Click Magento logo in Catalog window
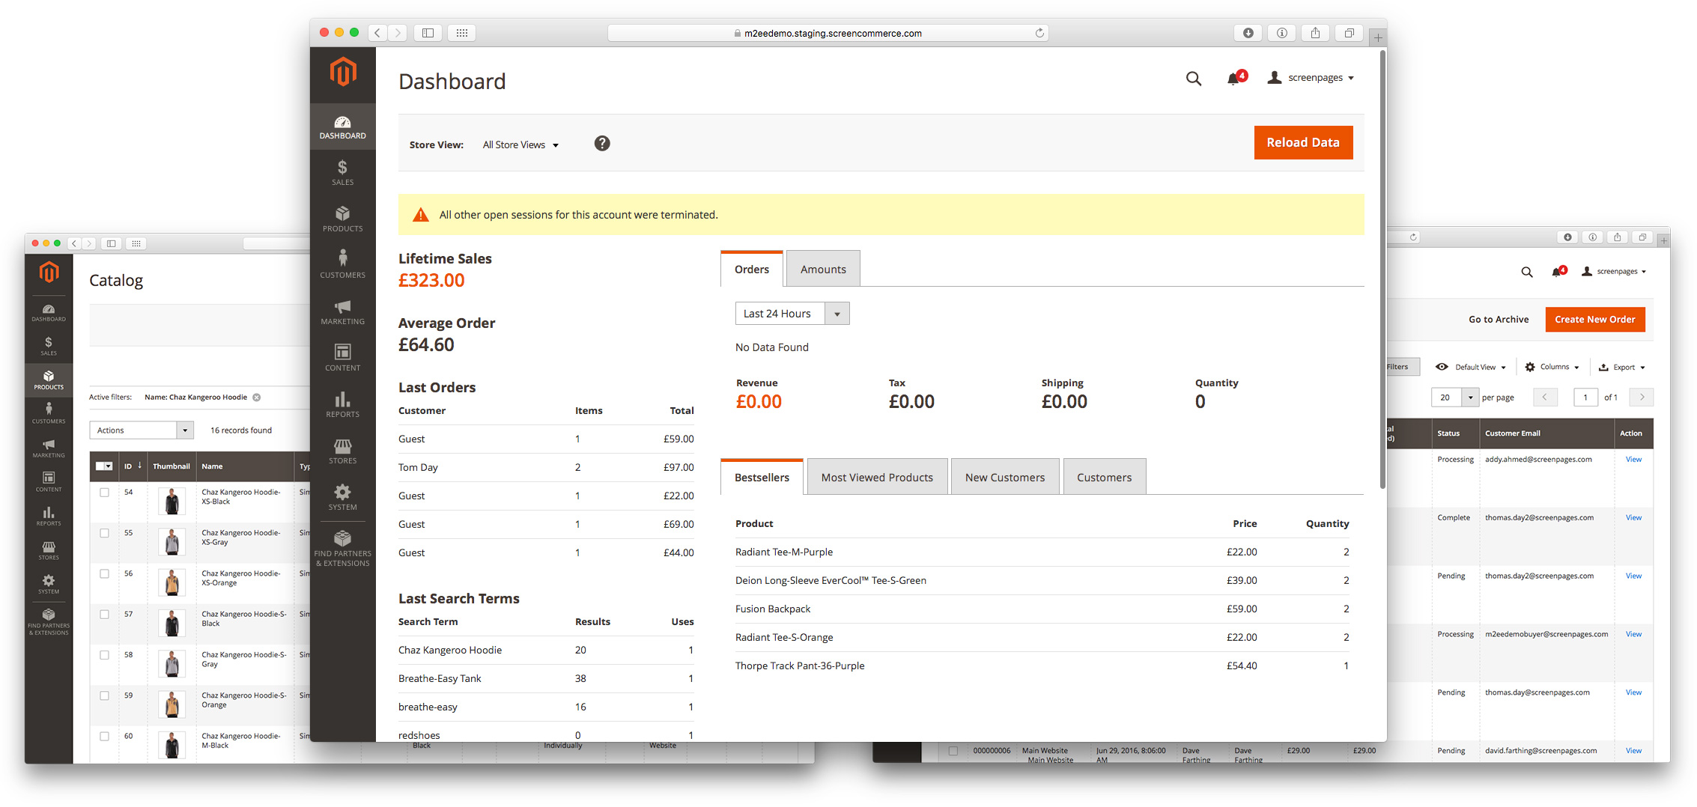The image size is (1697, 807). [49, 272]
